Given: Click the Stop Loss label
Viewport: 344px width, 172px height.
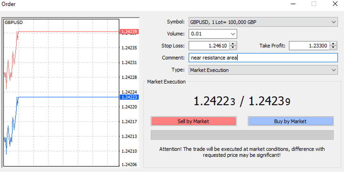Looking at the screenshot, I should [173, 46].
